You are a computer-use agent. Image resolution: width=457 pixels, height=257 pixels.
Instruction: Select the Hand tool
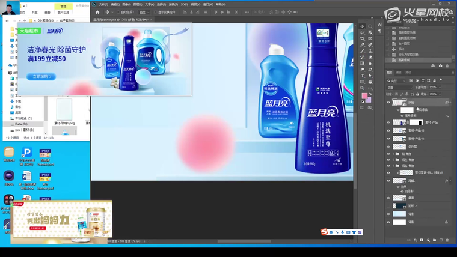click(x=370, y=82)
